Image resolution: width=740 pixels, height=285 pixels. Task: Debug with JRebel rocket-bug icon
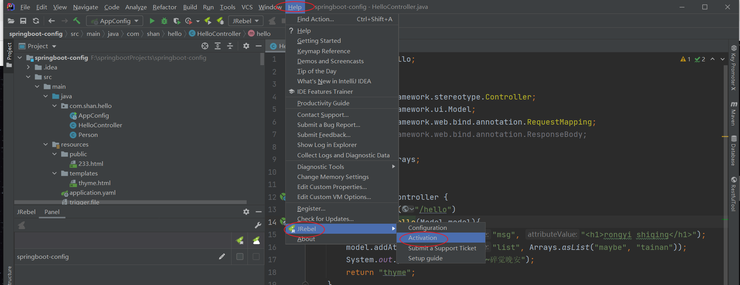coord(220,21)
